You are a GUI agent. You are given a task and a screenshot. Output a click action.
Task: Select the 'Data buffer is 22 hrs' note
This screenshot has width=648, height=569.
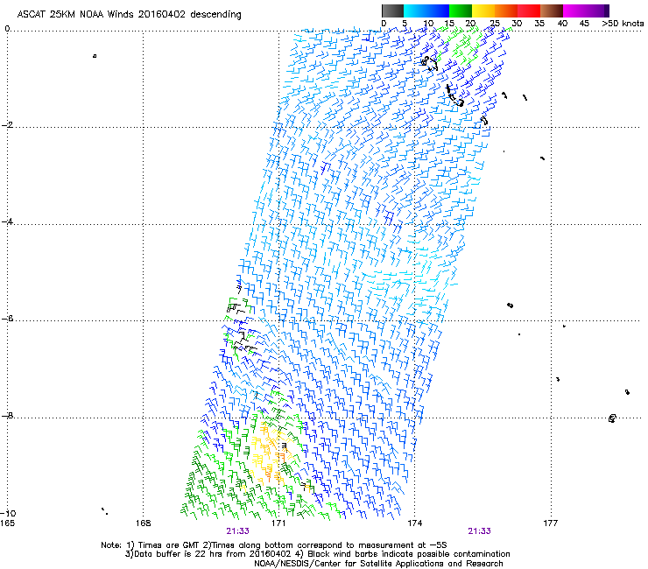(x=179, y=554)
